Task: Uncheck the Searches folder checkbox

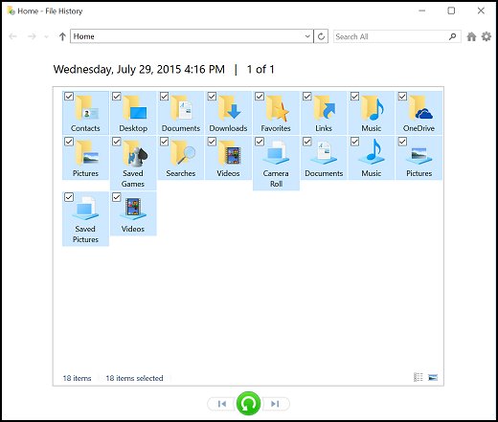Action: coord(164,142)
